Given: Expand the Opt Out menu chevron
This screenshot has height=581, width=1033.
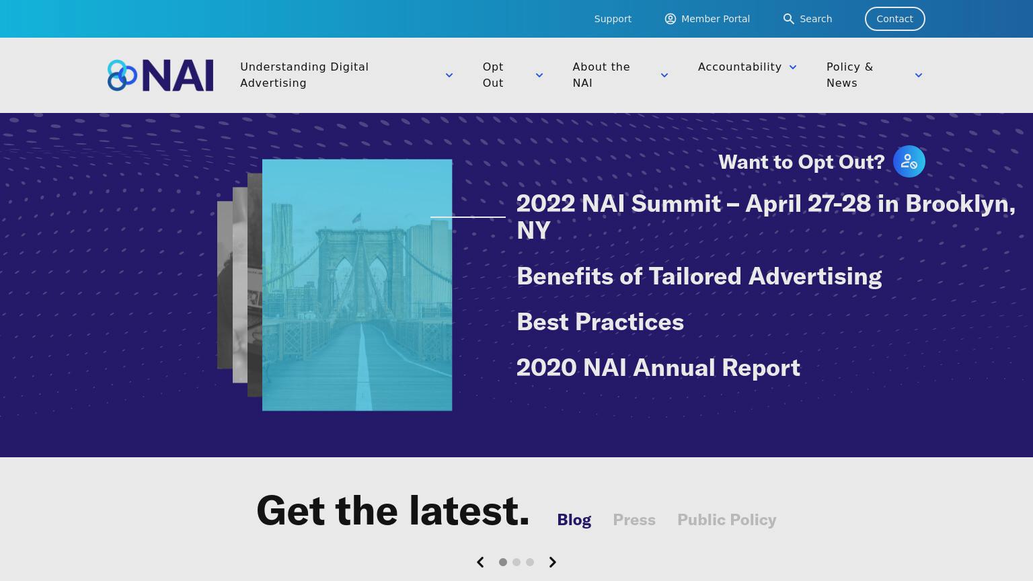Looking at the screenshot, I should pos(539,75).
